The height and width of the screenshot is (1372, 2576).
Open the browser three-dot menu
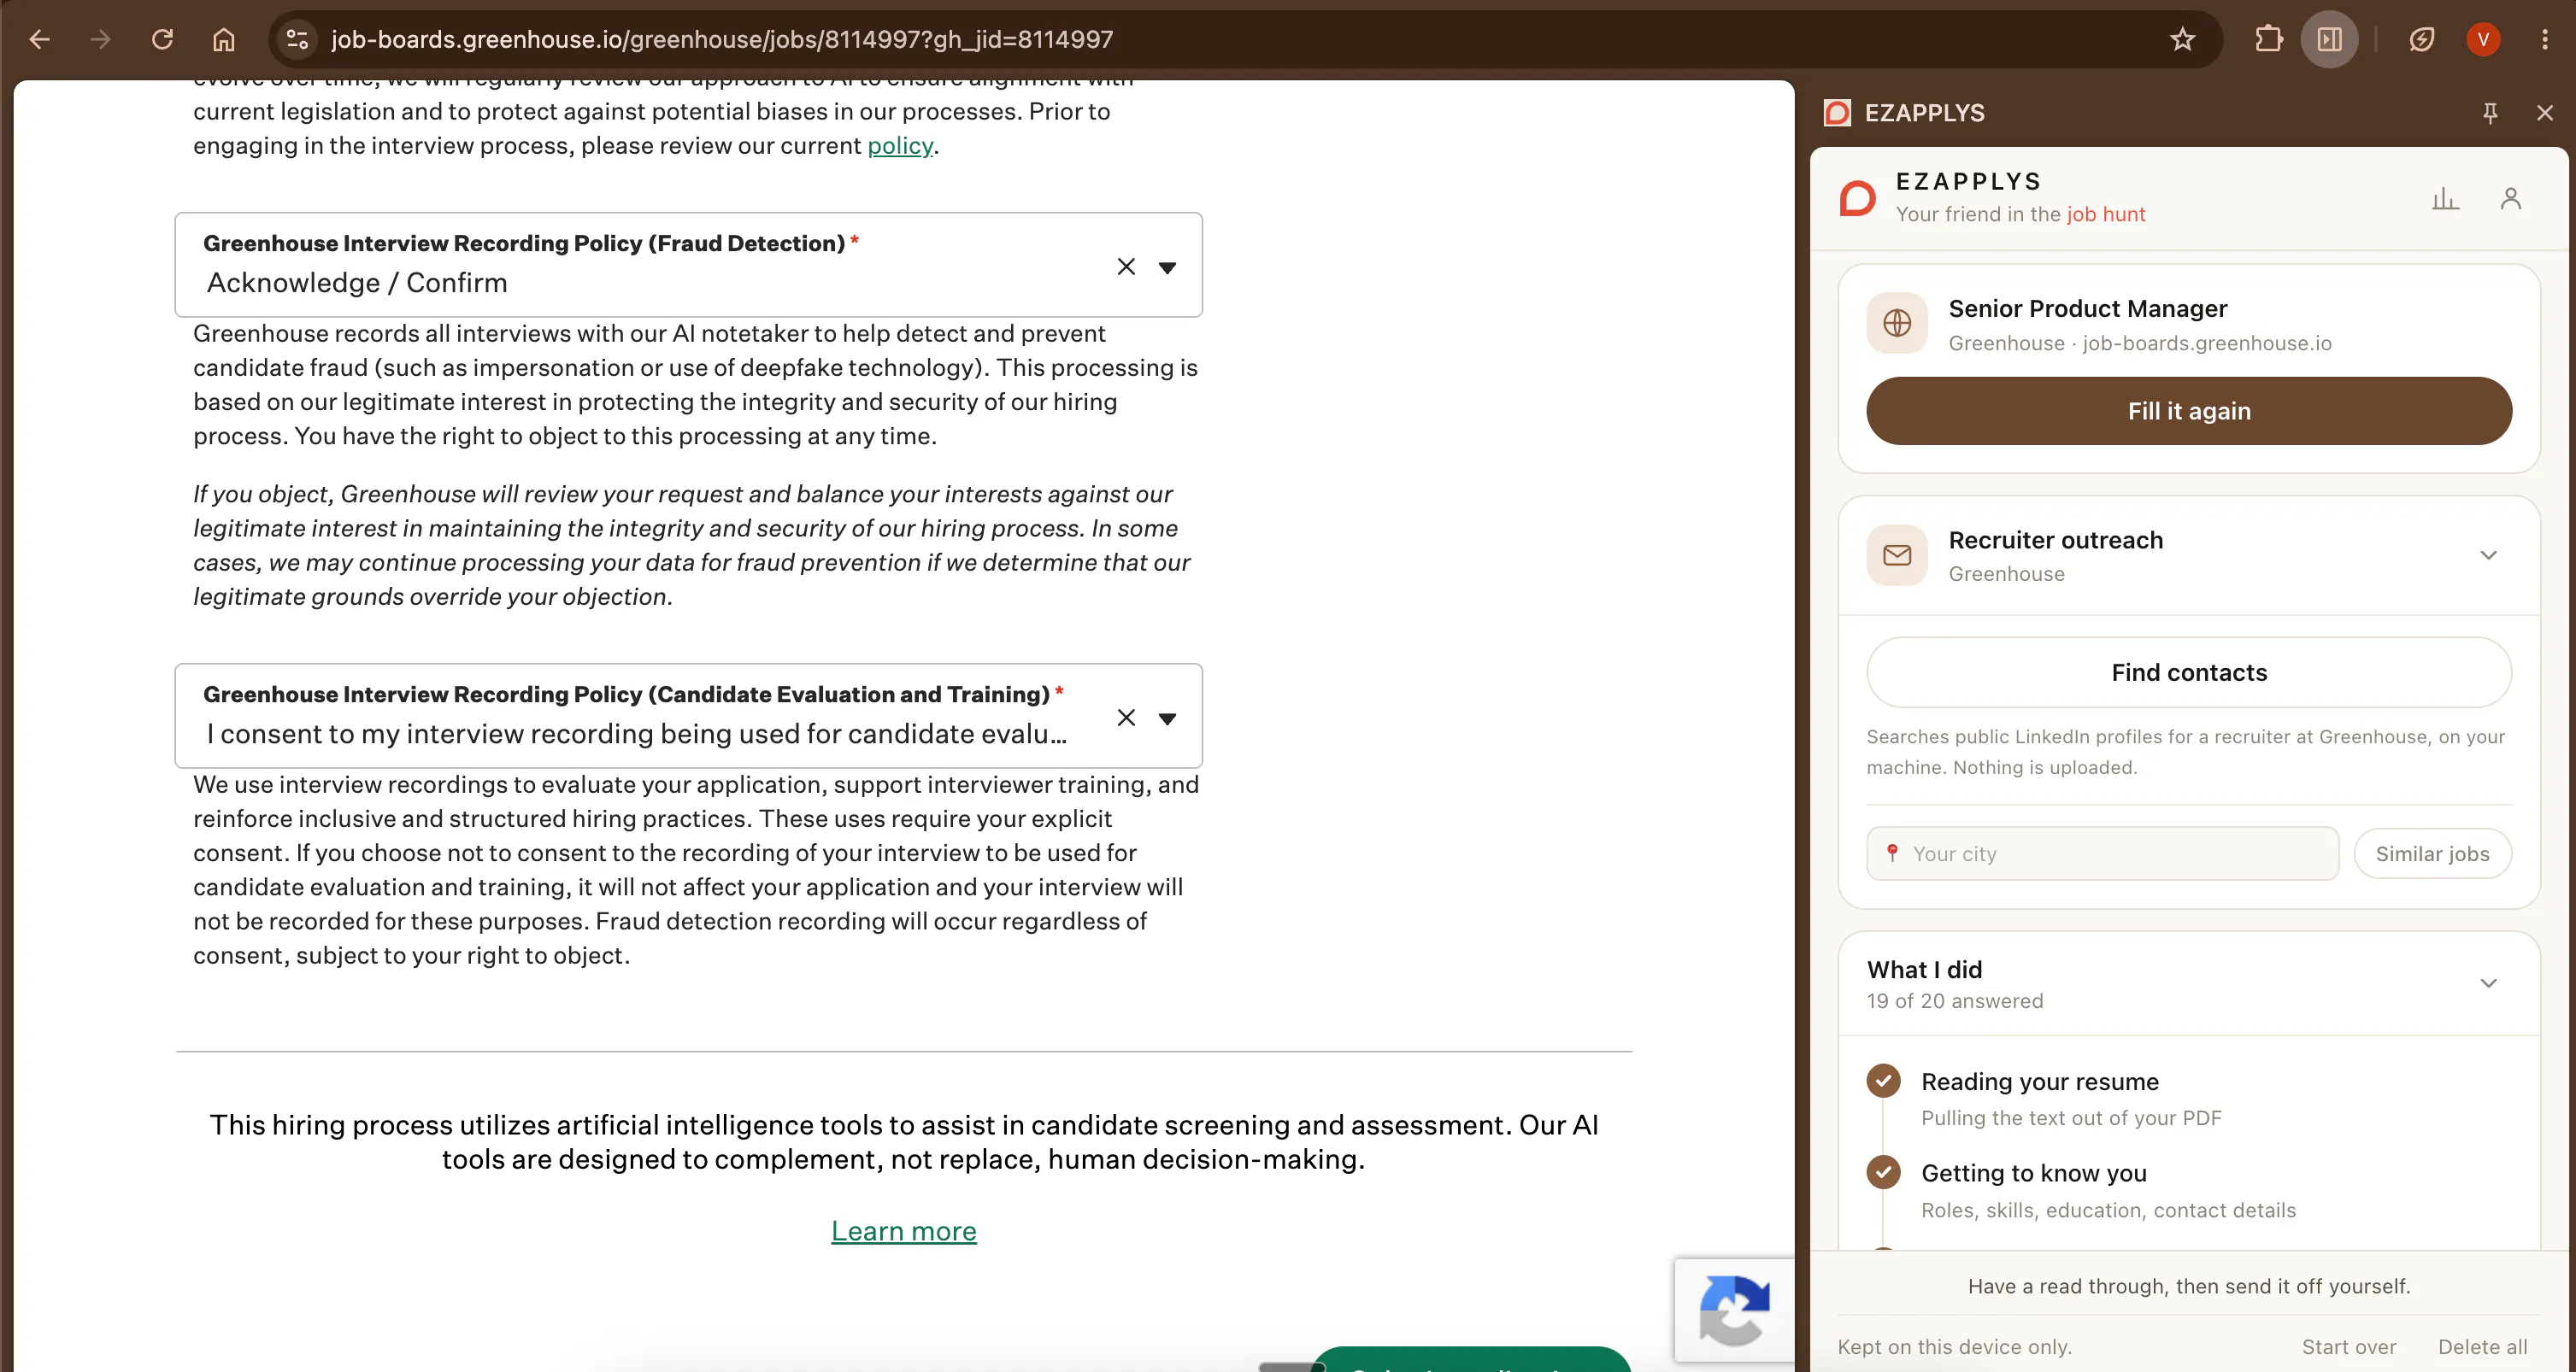[x=2545, y=39]
